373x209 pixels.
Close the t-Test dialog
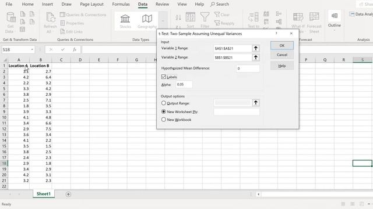click(x=291, y=34)
